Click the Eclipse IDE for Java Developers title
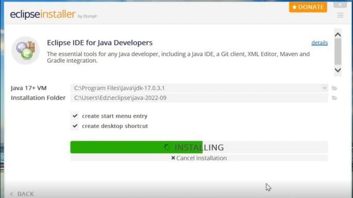 100,43
